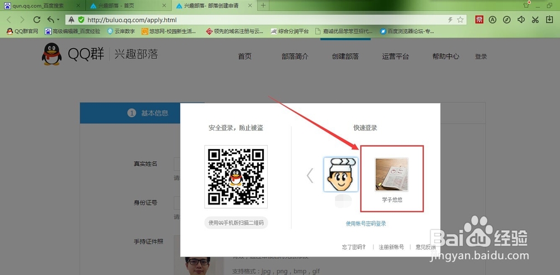The width and height of the screenshot is (560, 275).
Task: Bookmark the page with the star icon
Action: point(460,20)
